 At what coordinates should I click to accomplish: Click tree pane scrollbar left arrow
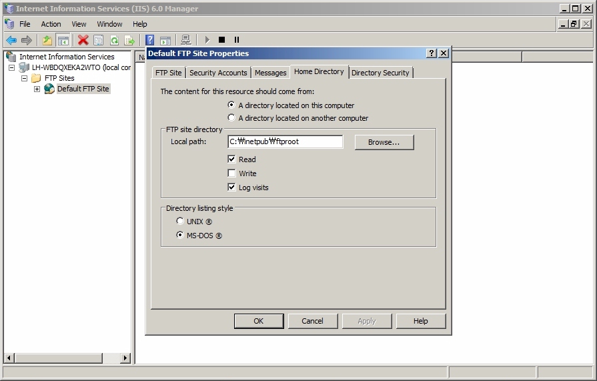point(9,358)
